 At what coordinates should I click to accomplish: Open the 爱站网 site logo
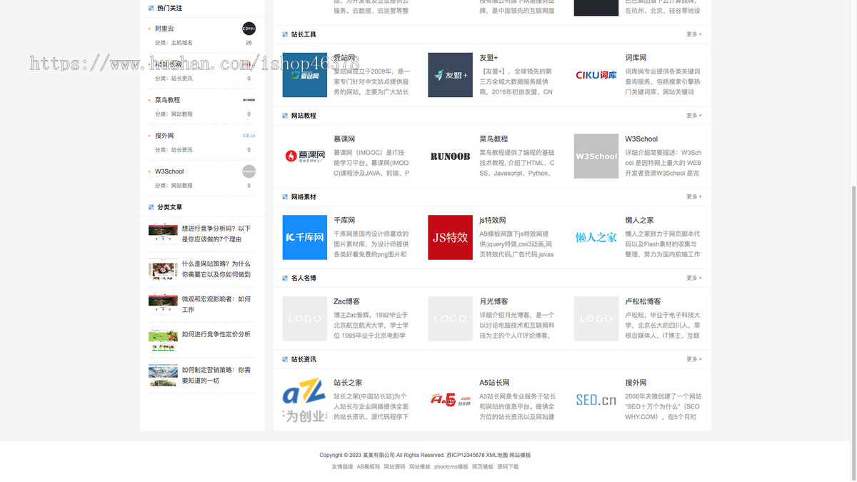(x=305, y=75)
